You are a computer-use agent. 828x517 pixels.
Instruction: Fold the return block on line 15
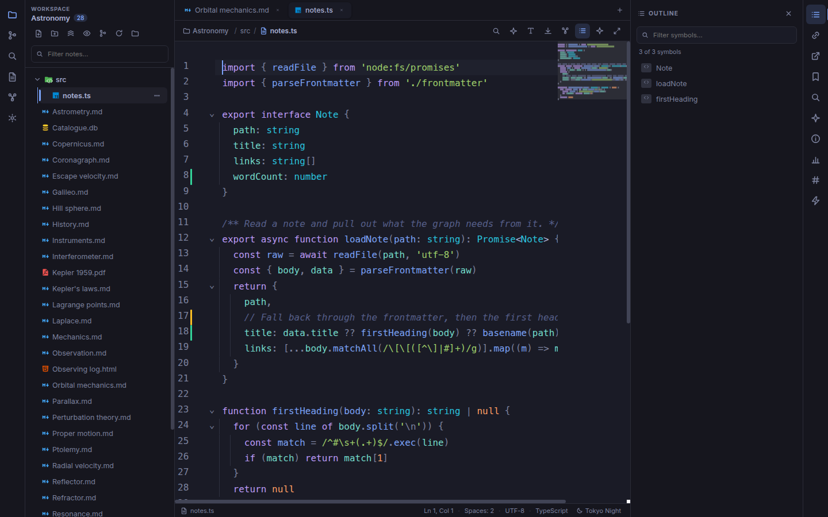click(212, 287)
